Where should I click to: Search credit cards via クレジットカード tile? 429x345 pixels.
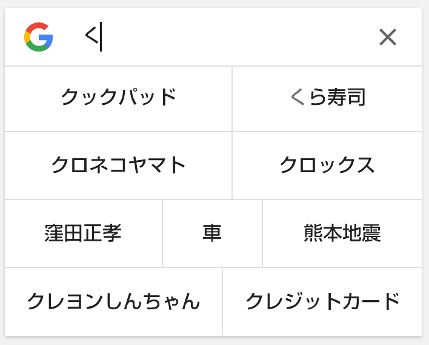[322, 301]
